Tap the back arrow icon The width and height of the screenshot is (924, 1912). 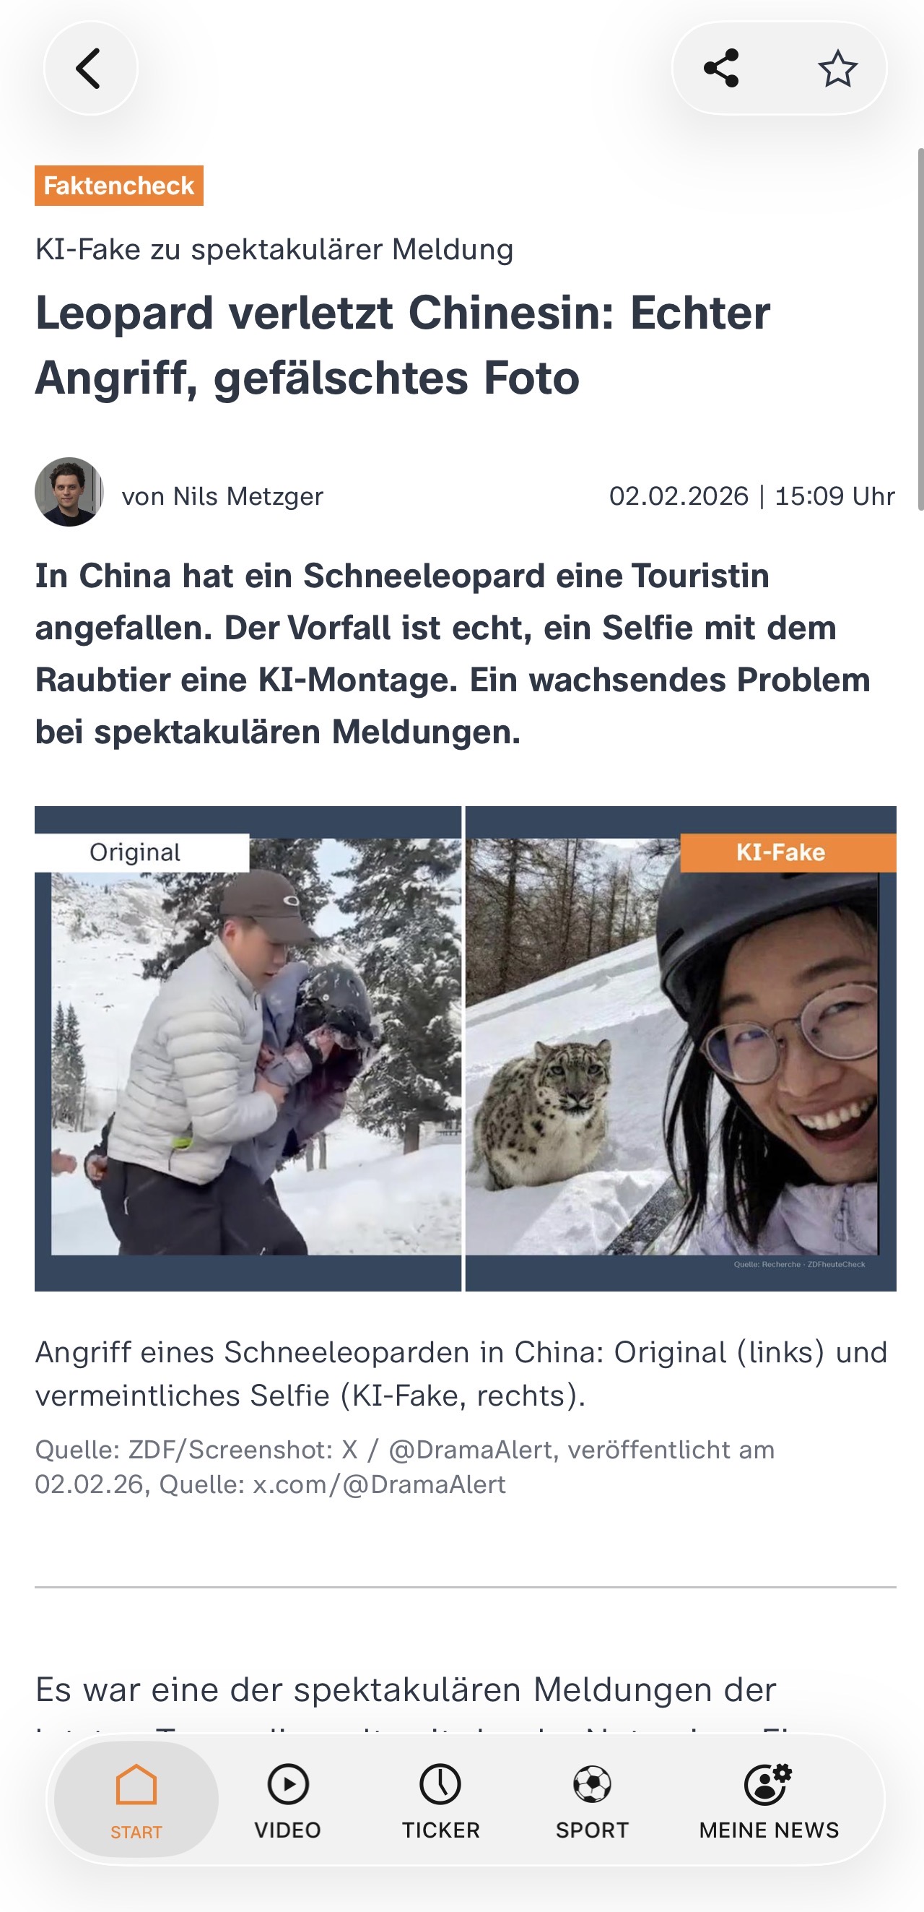(90, 69)
